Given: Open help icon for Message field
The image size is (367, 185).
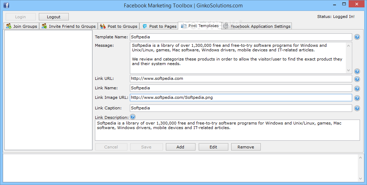Looking at the screenshot, I should pyautogui.click(x=357, y=71).
